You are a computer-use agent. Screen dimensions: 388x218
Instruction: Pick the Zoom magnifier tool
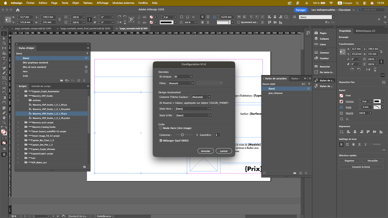coord(4,122)
